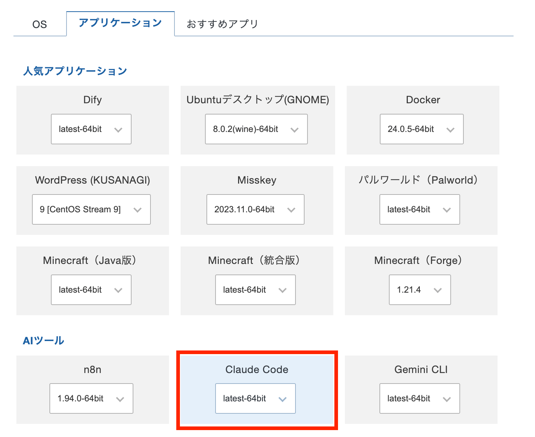Click the AIツール section heading

pyautogui.click(x=44, y=341)
